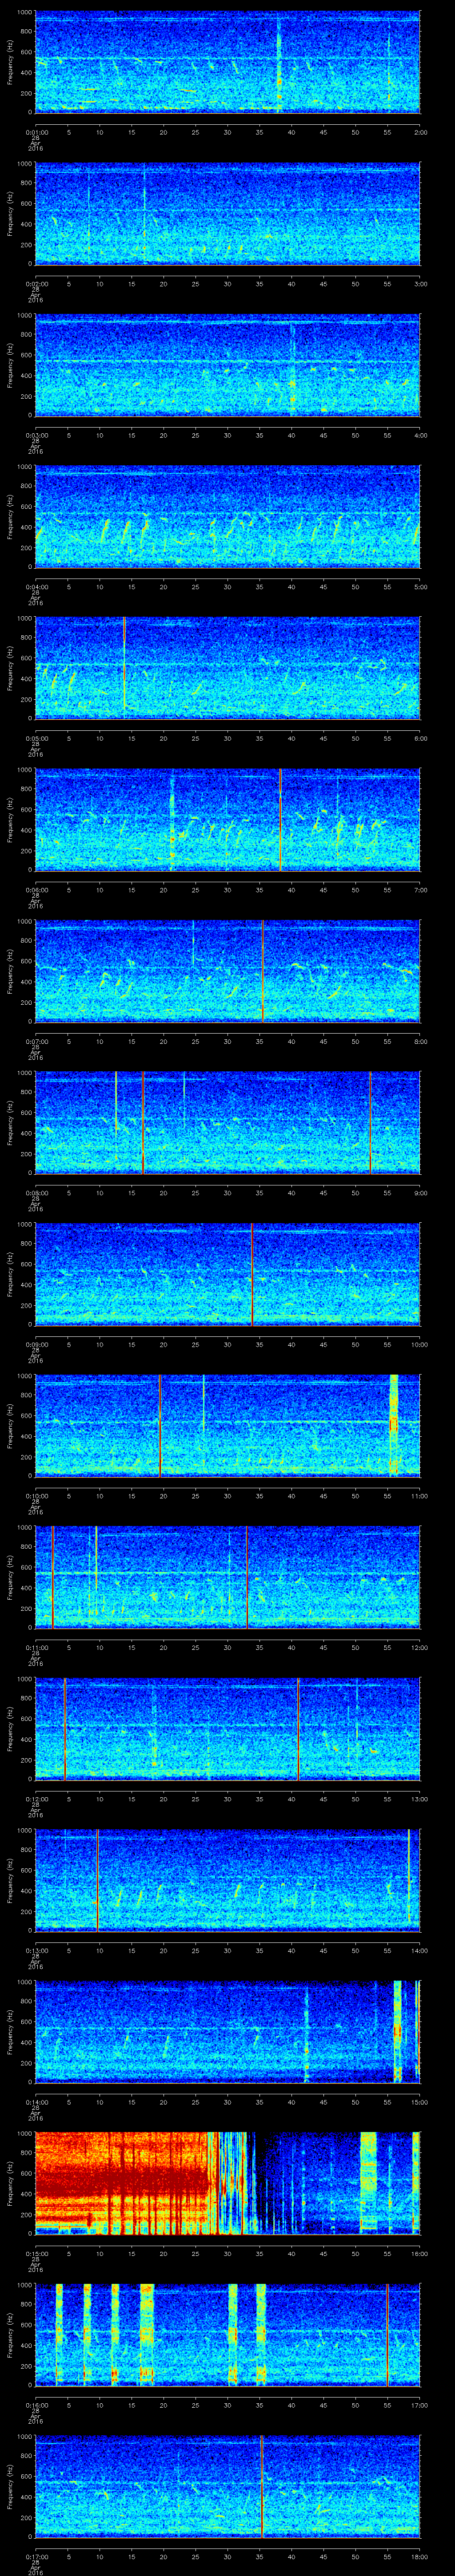Click the spectrogram panel starting at 0:09:00
455x2576 pixels.
click(228, 1274)
